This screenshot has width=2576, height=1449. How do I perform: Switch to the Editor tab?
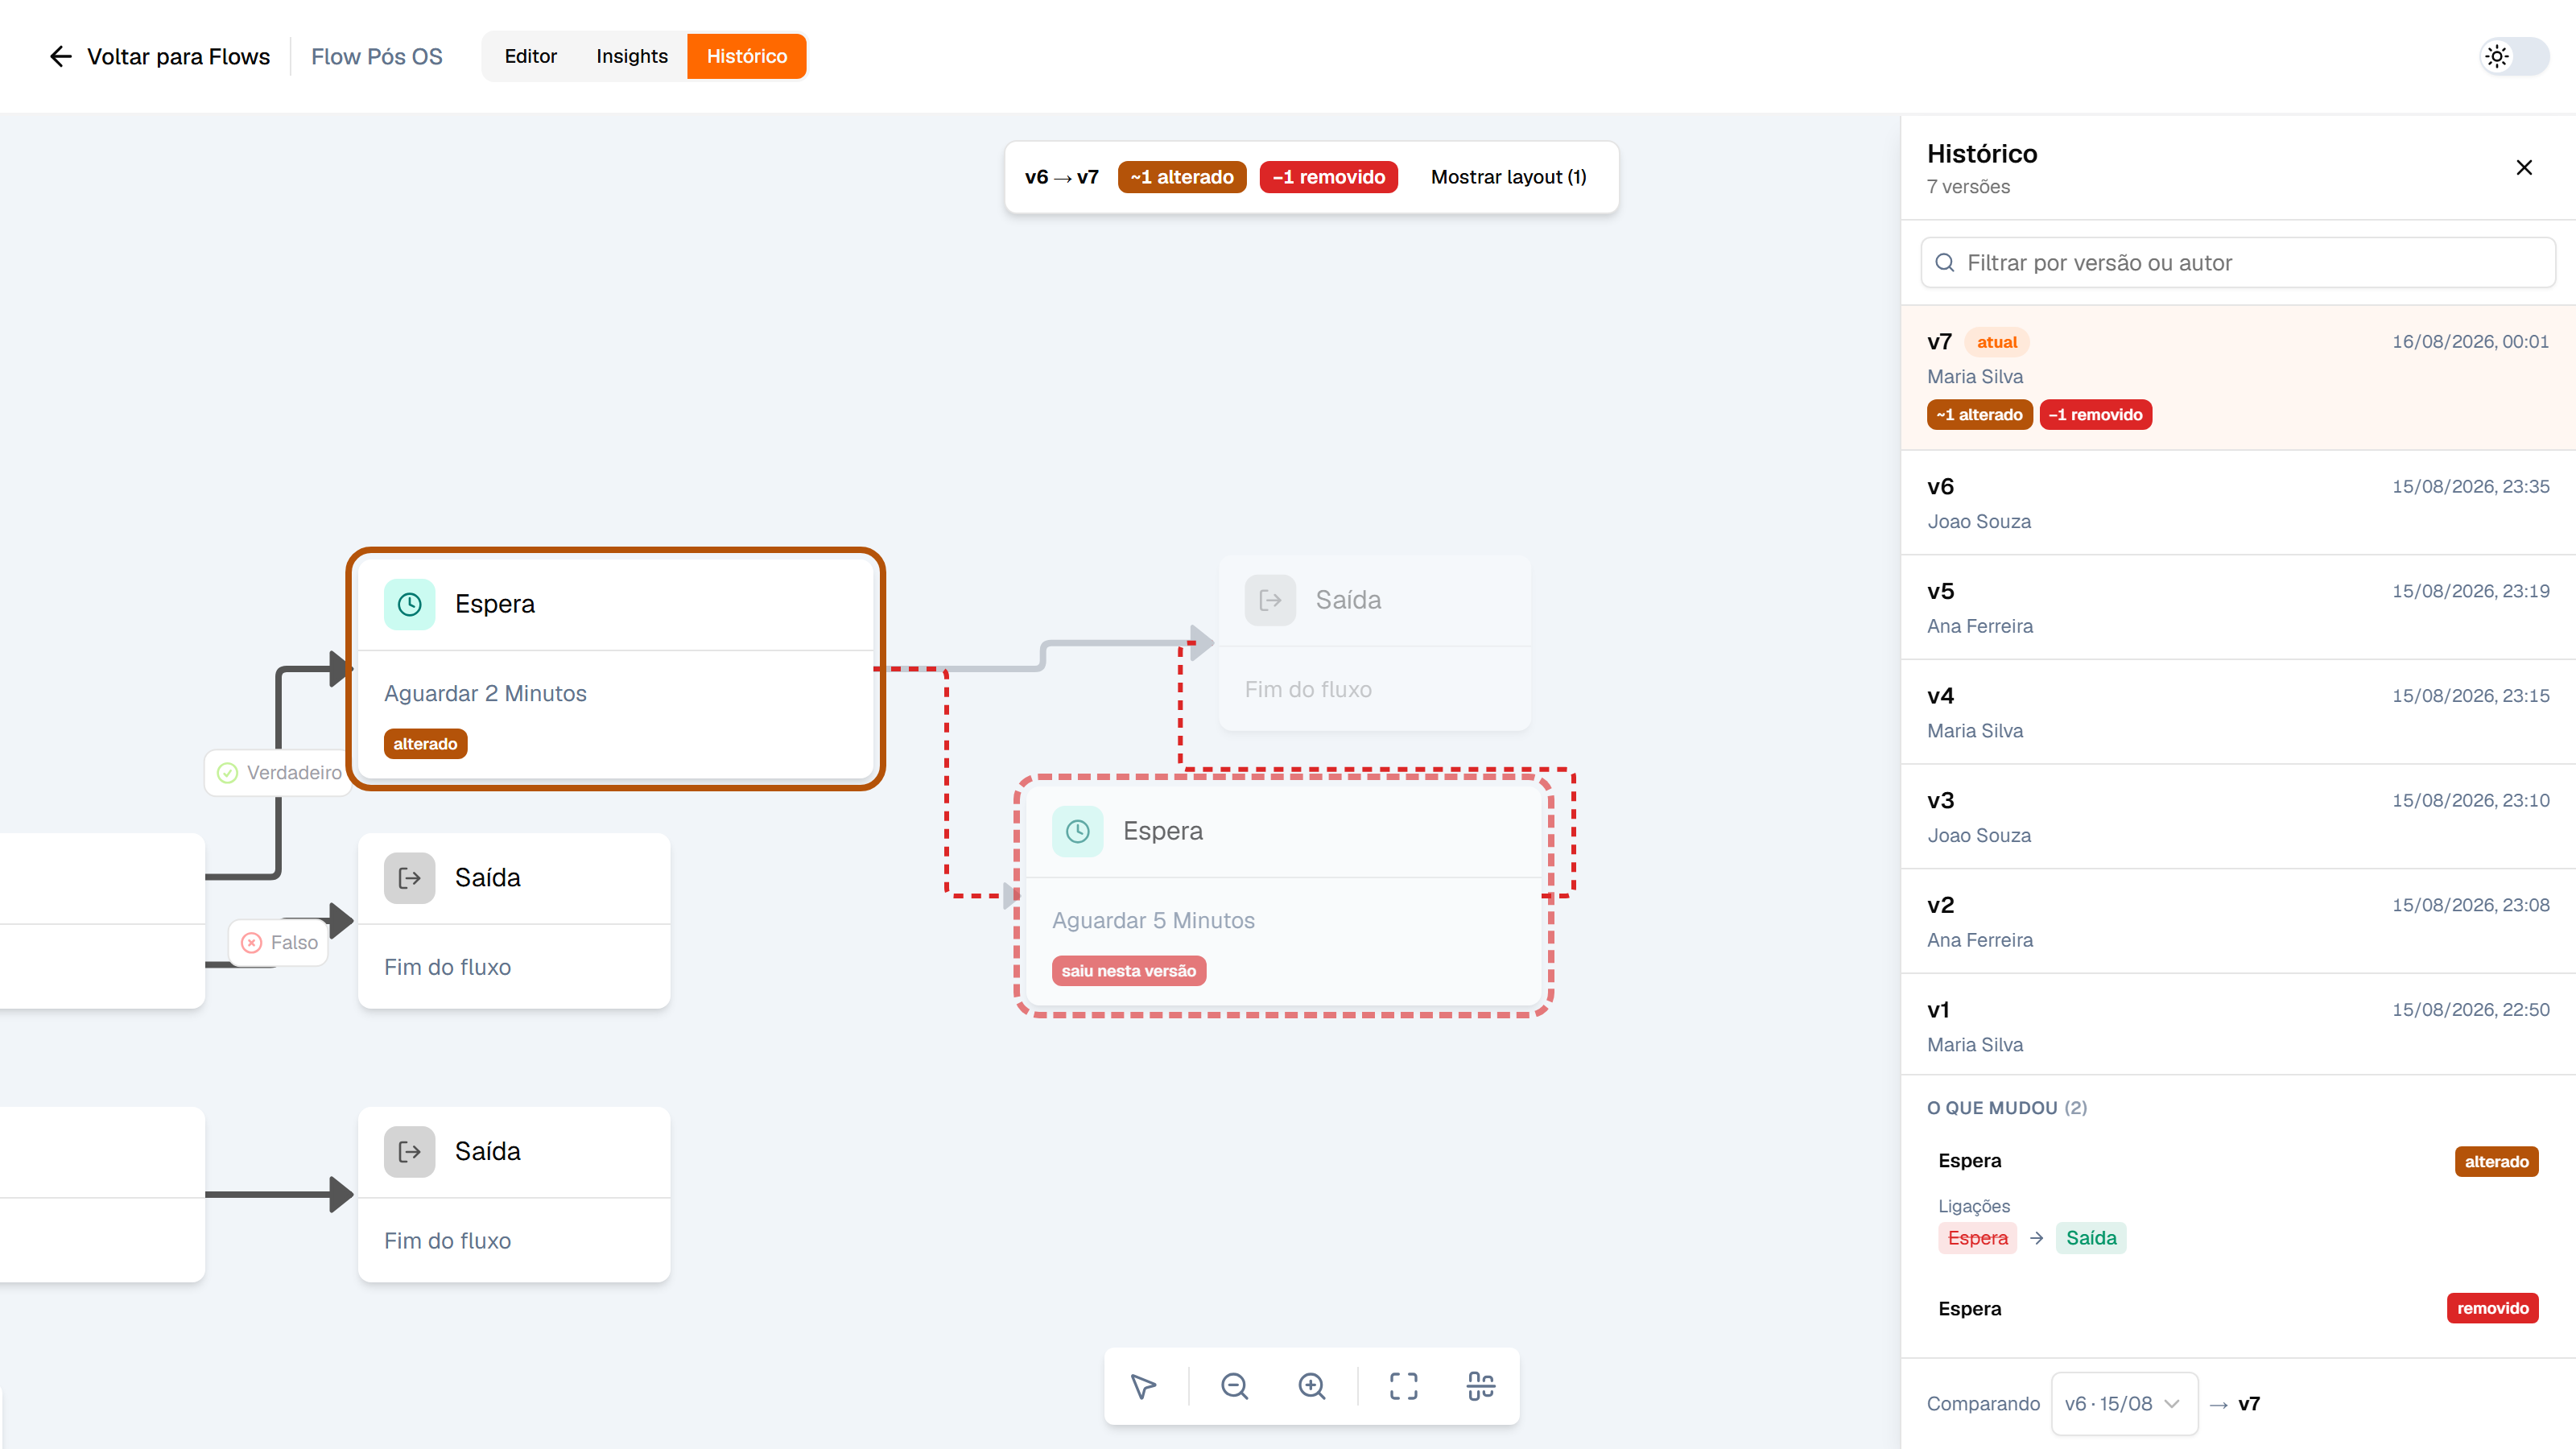(x=531, y=56)
